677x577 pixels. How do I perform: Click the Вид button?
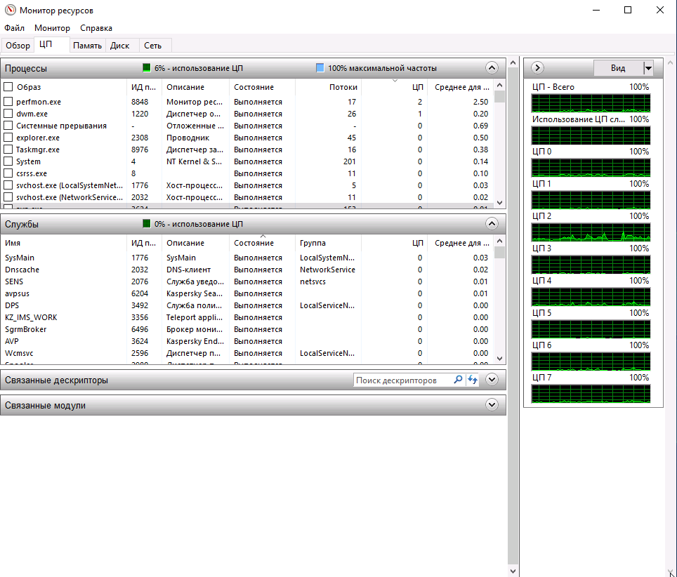(618, 68)
